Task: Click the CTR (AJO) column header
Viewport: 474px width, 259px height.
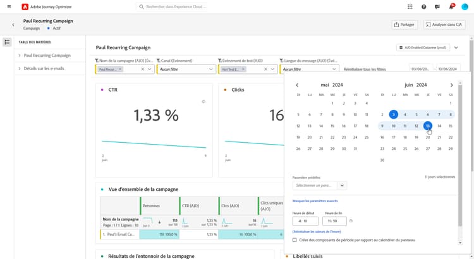Action: coord(199,206)
